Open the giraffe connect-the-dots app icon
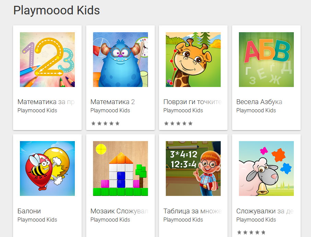This screenshot has width=311, height=237. pyautogui.click(x=193, y=60)
